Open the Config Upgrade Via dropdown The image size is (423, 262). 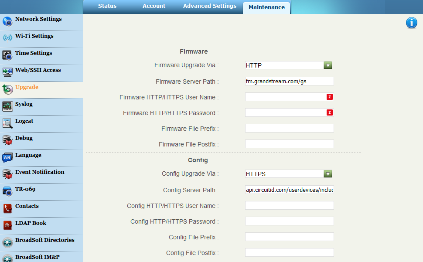288,174
